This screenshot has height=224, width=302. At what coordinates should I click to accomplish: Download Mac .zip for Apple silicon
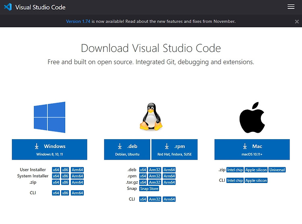tap(256, 170)
